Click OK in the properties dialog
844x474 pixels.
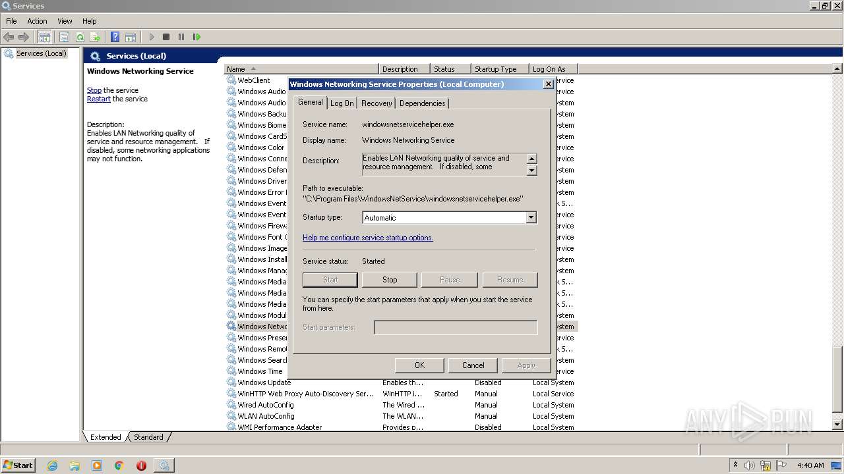(419, 365)
